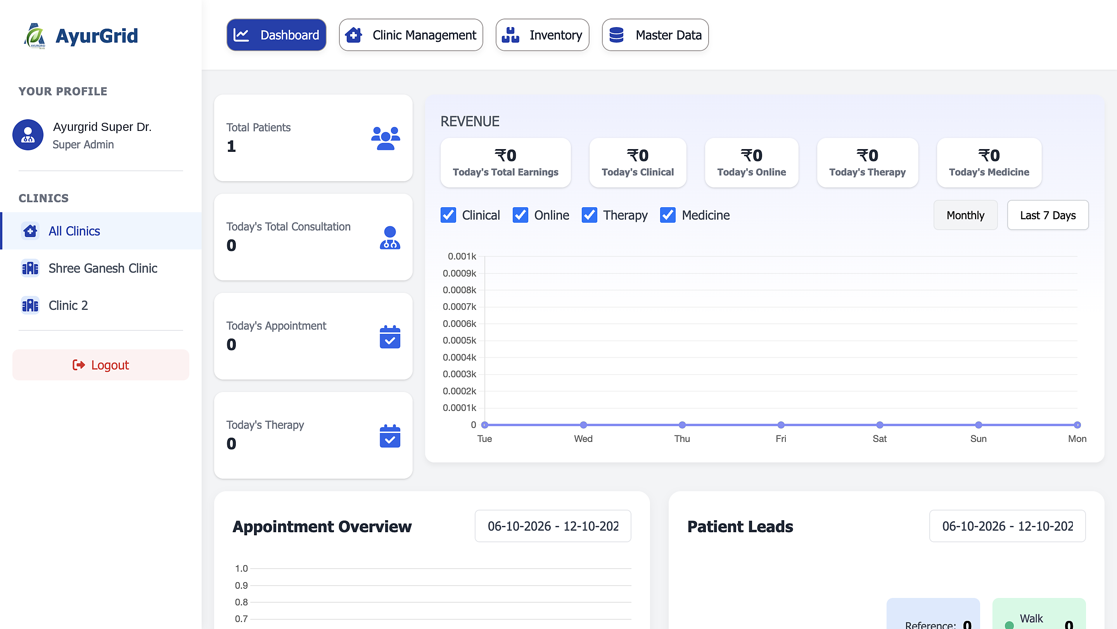Screen dimensions: 1117x629
Task: Click the AyurGrid leaf logo icon
Action: 35,36
